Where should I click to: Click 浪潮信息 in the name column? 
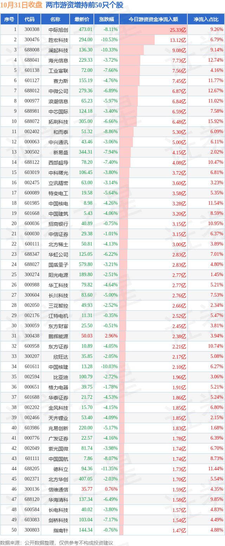[x=58, y=101]
